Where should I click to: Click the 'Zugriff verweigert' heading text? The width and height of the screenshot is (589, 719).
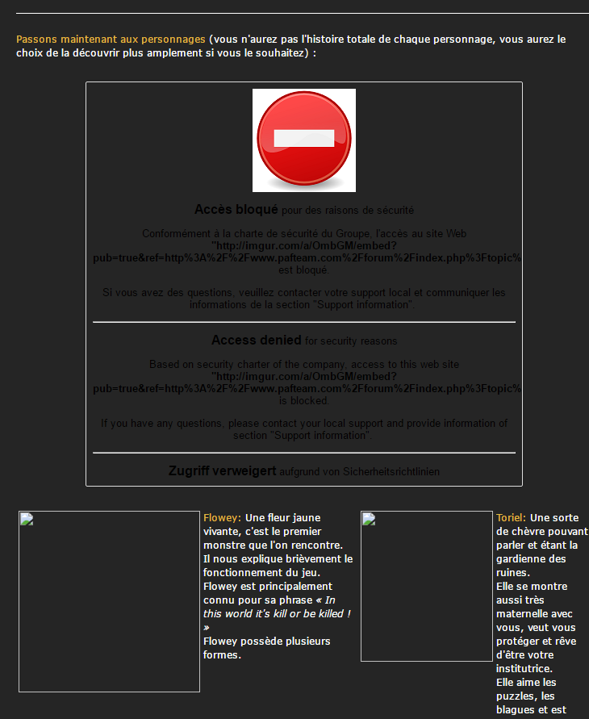(x=223, y=471)
